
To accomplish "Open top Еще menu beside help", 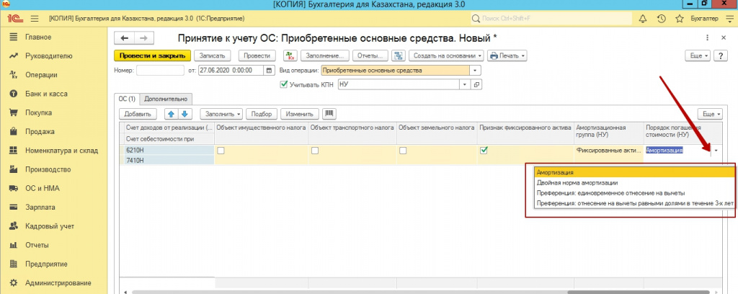I will click(699, 55).
